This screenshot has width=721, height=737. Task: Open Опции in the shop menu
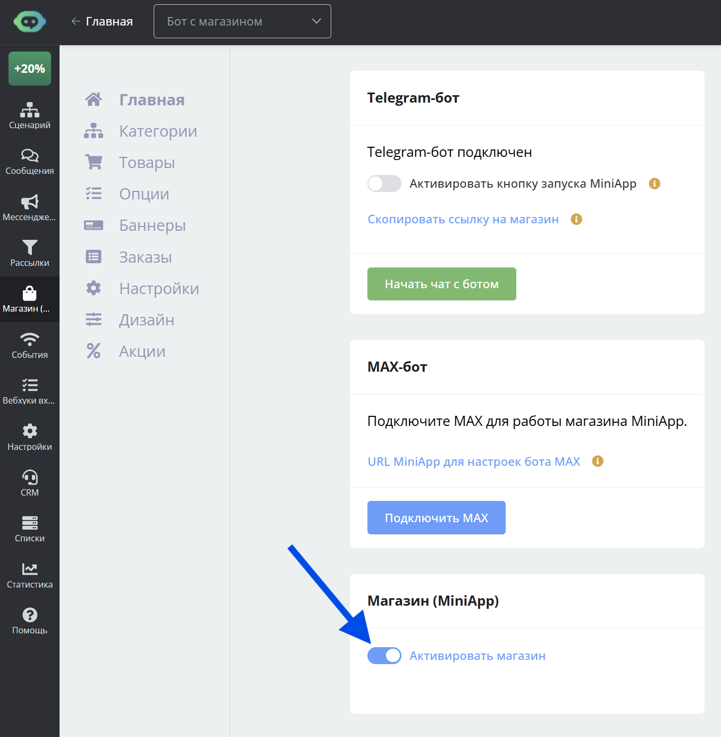127,194
